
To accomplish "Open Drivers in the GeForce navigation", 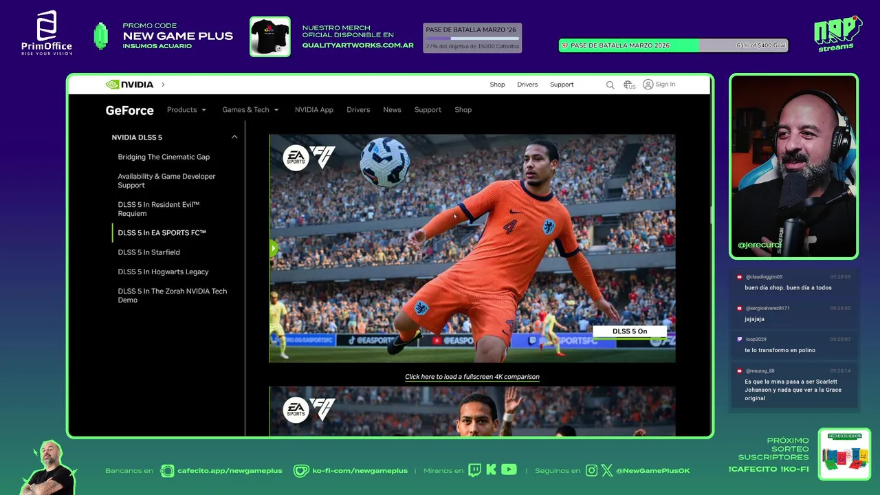I will (x=358, y=110).
